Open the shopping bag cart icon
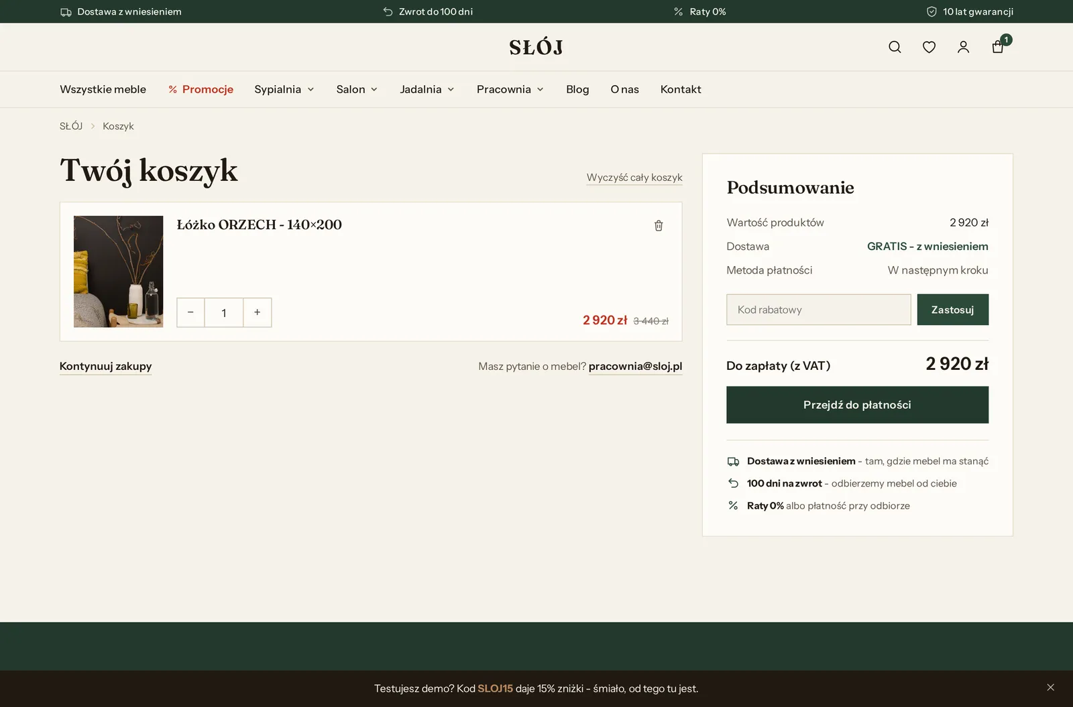1073x707 pixels. [998, 46]
